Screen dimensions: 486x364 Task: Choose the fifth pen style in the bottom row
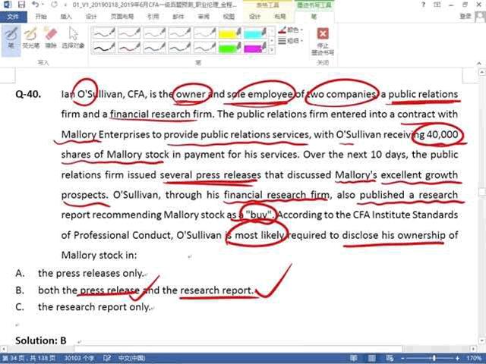204,48
